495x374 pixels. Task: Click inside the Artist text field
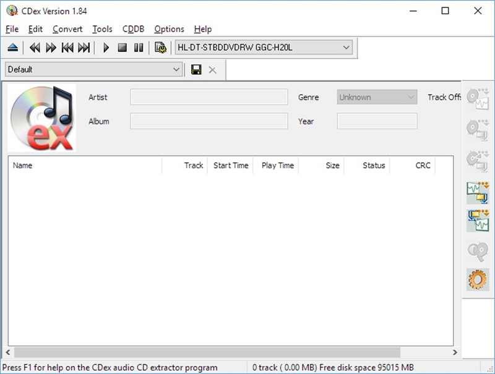(209, 97)
